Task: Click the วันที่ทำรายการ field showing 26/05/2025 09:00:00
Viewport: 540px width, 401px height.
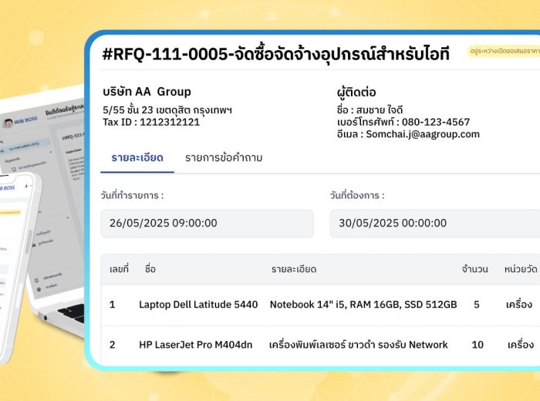Action: pyautogui.click(x=207, y=224)
